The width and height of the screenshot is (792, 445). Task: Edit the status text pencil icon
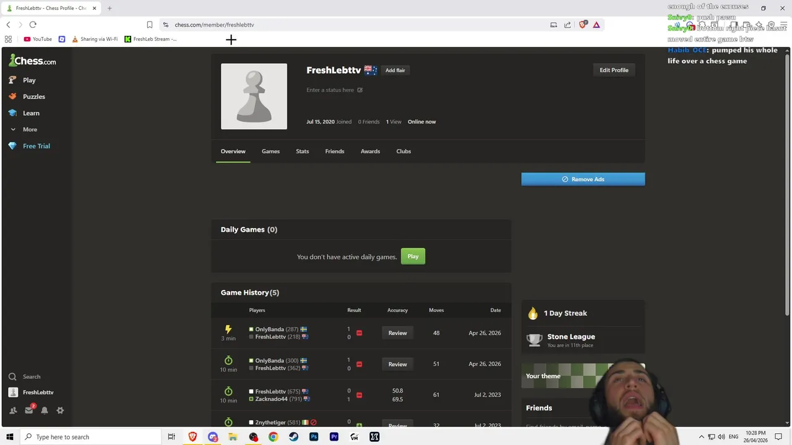(x=359, y=90)
